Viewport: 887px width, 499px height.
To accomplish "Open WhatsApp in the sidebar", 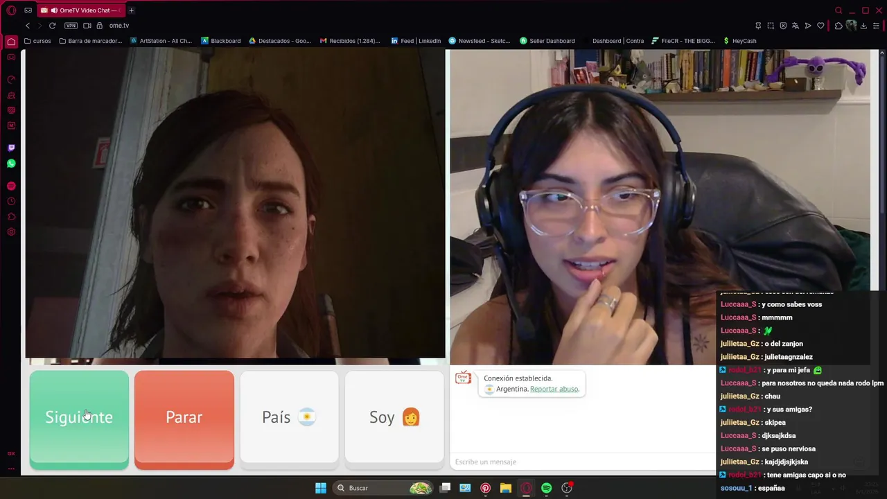I will 11,164.
